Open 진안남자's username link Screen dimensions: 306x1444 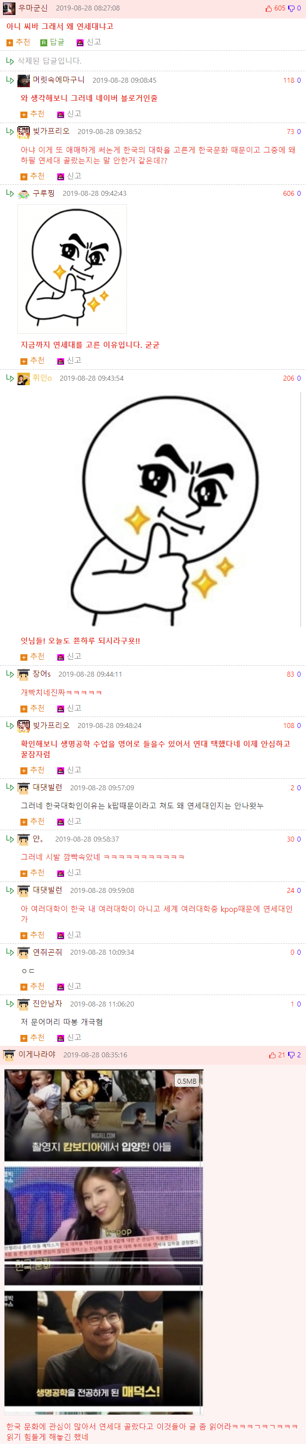48,1004
